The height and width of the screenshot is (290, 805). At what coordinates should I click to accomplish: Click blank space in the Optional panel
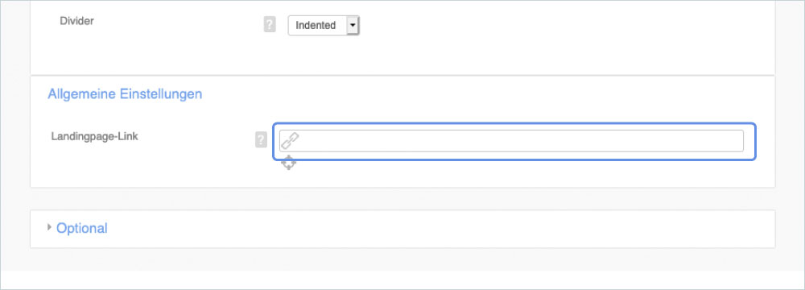coord(436,229)
